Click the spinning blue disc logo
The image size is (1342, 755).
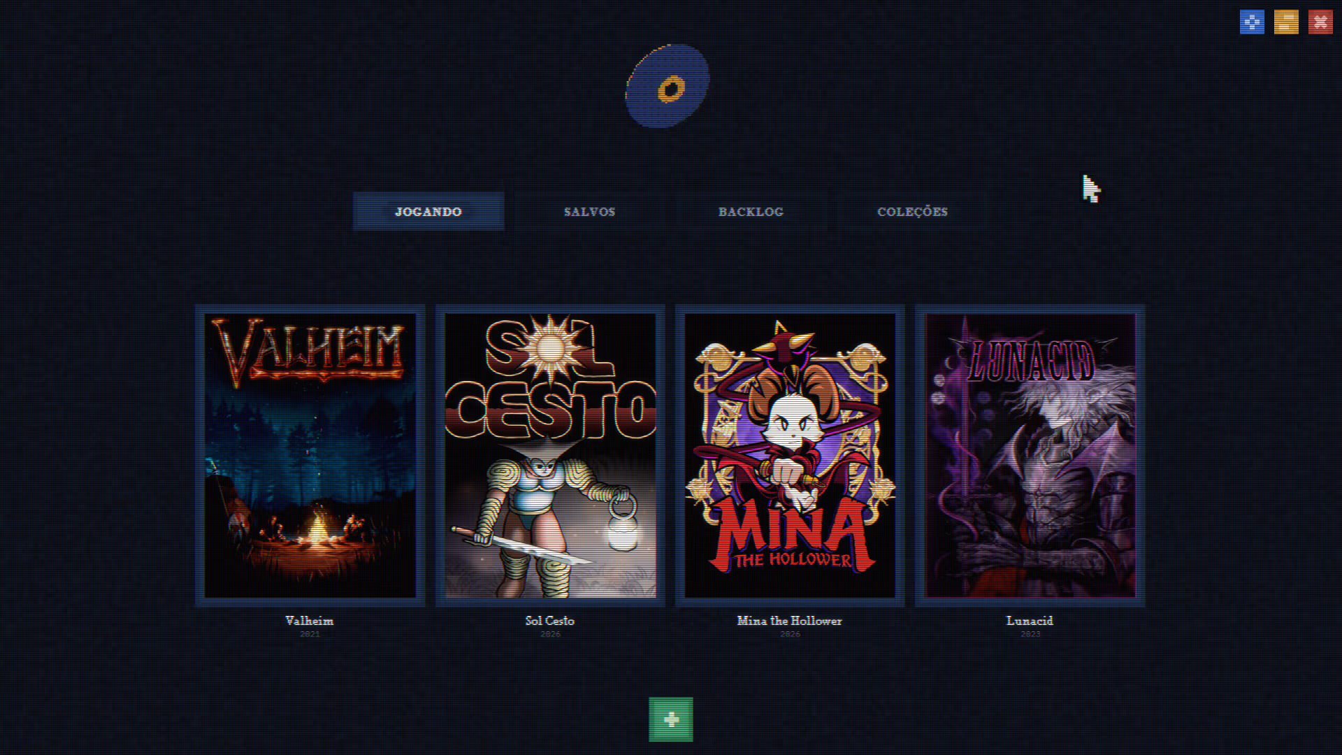[x=668, y=86]
